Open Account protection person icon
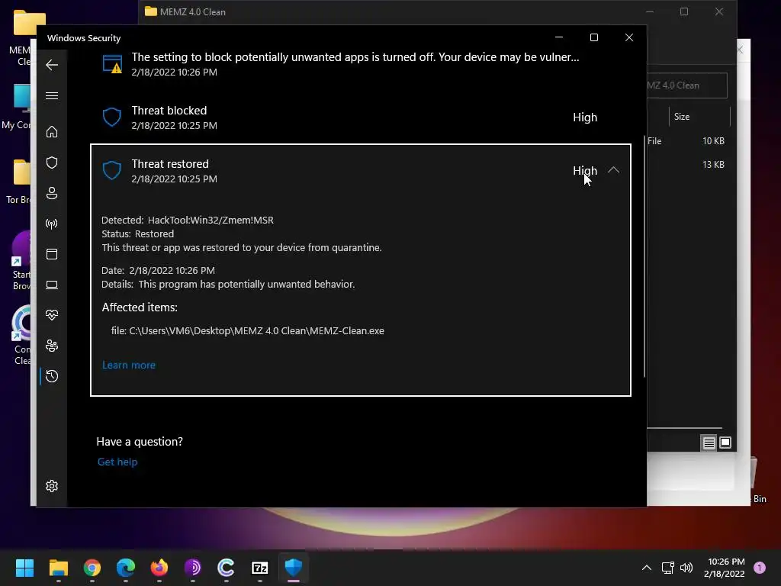The image size is (781, 586). (x=52, y=193)
